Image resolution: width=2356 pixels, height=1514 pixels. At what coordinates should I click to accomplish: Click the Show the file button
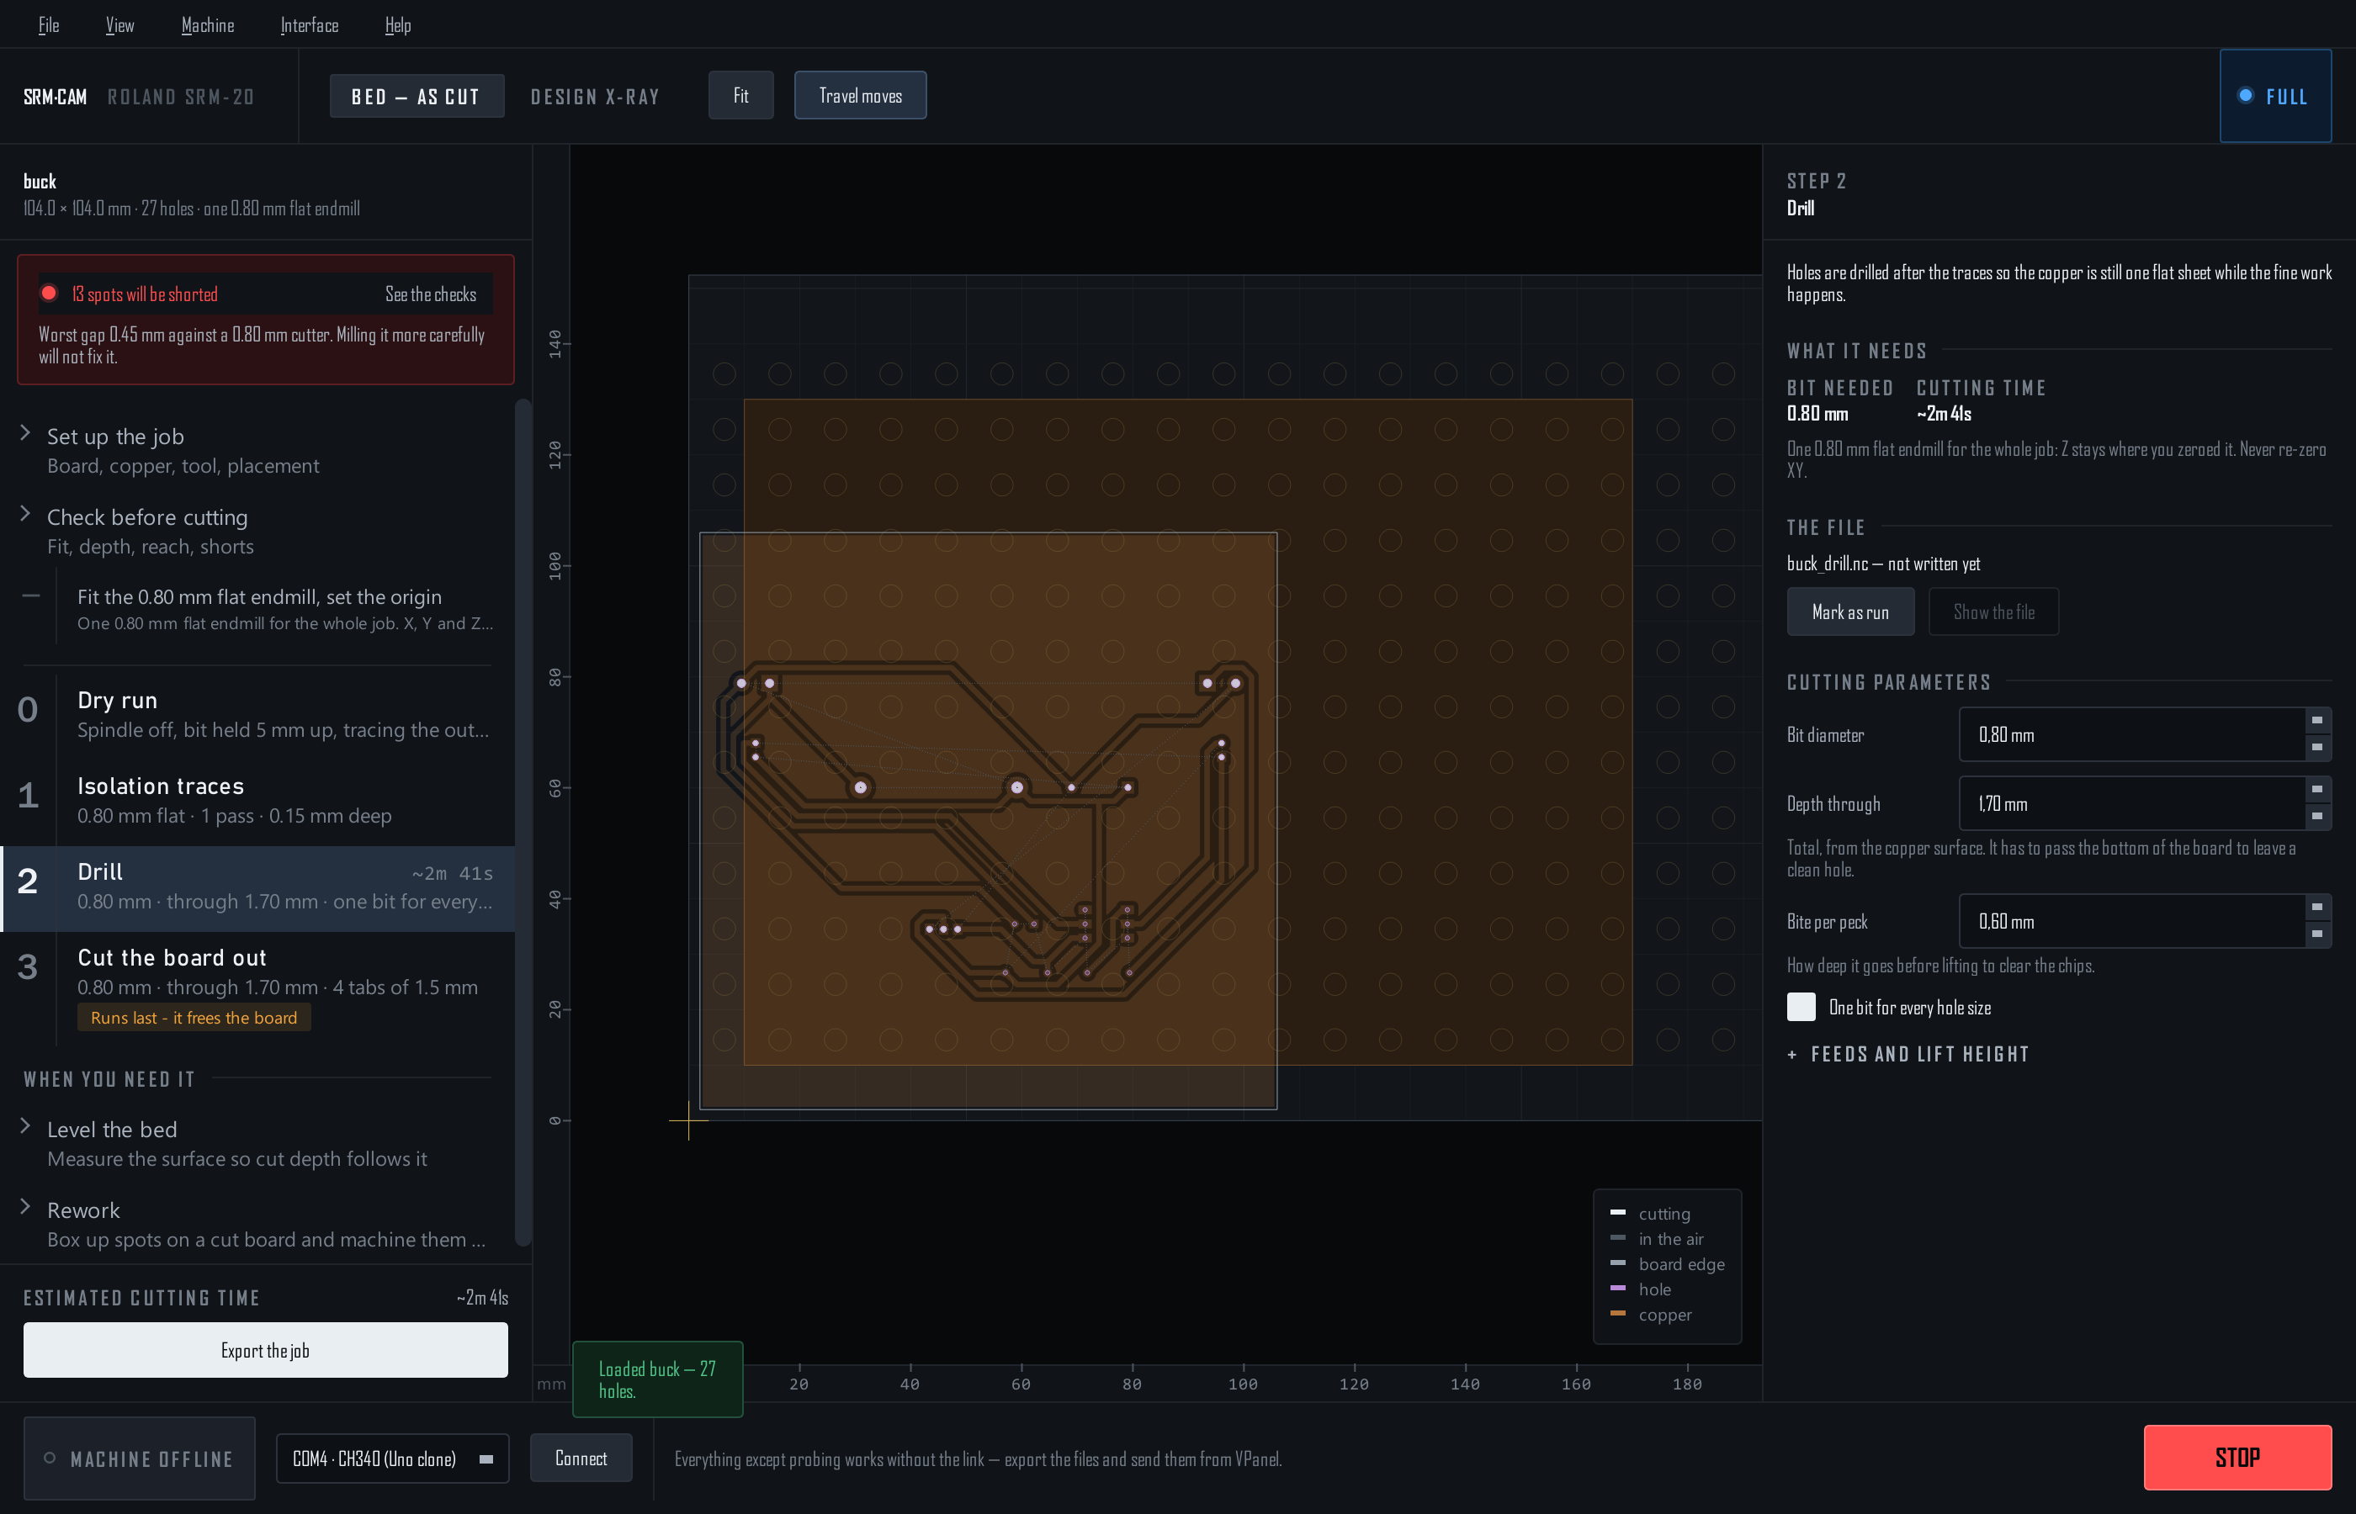pyautogui.click(x=1993, y=611)
